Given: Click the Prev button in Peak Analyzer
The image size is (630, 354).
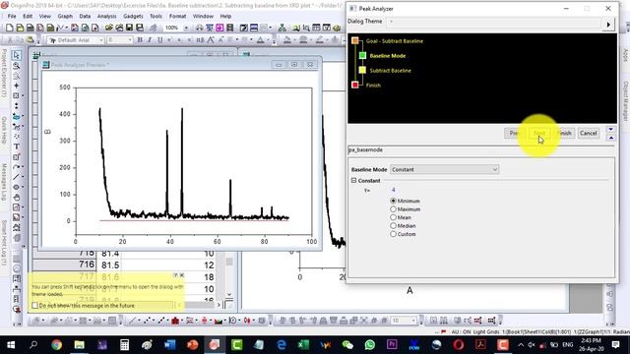Looking at the screenshot, I should 515,133.
